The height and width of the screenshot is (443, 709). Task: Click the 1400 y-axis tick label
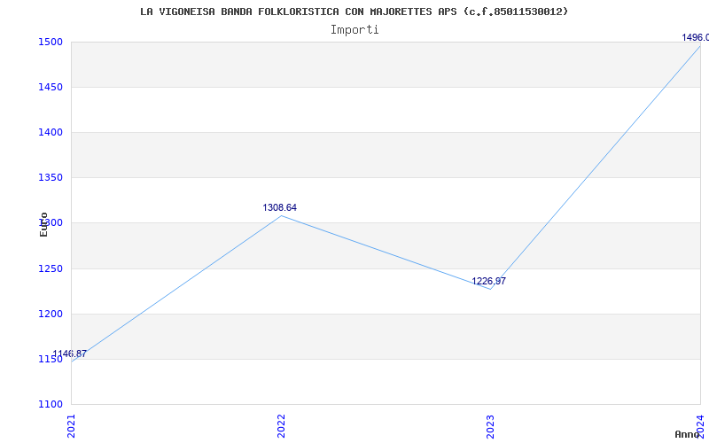[51, 132]
